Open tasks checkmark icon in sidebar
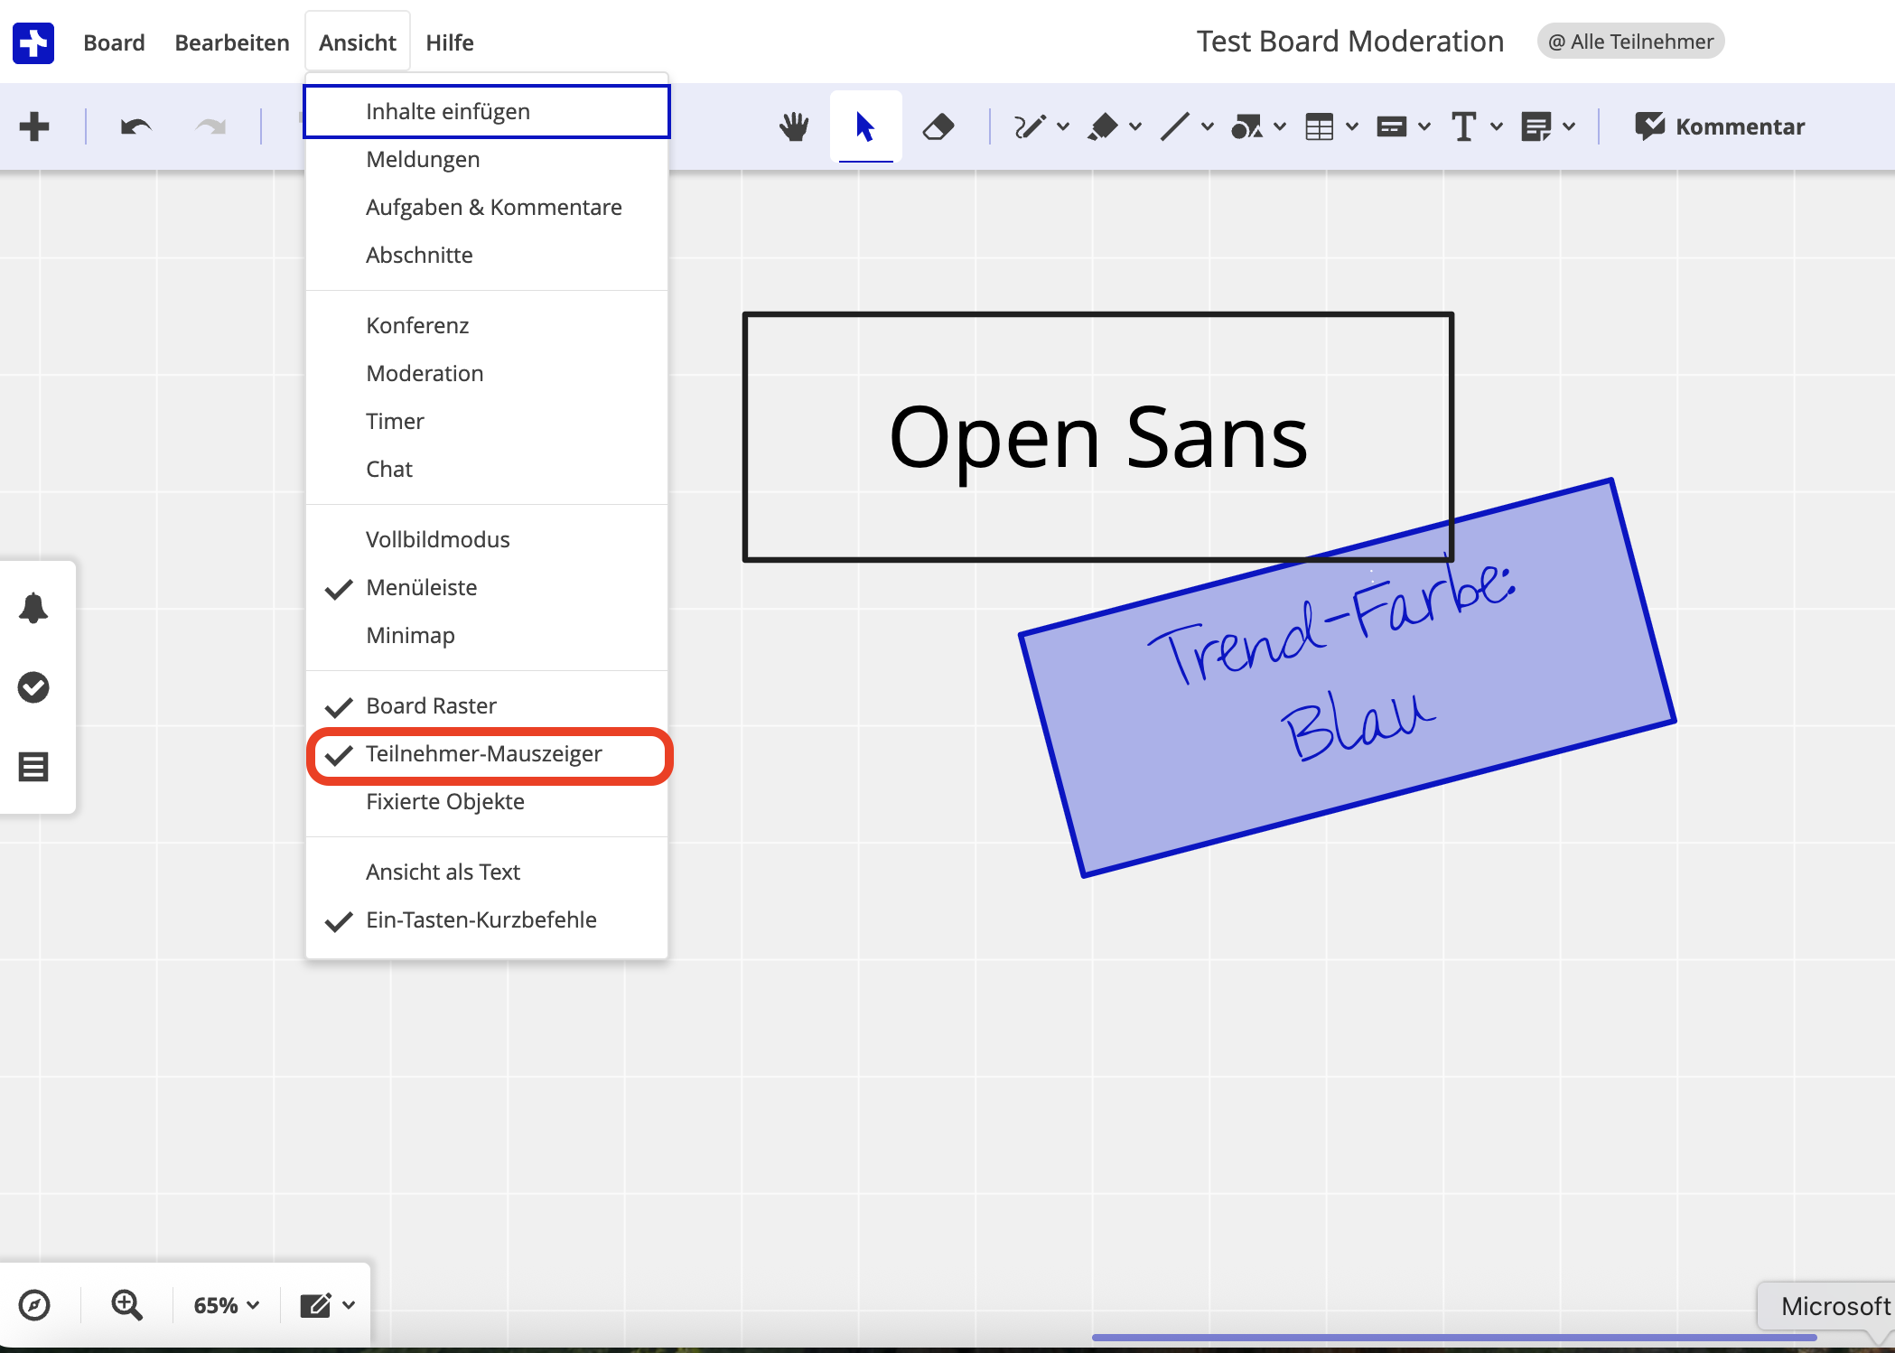The width and height of the screenshot is (1895, 1353). click(33, 687)
